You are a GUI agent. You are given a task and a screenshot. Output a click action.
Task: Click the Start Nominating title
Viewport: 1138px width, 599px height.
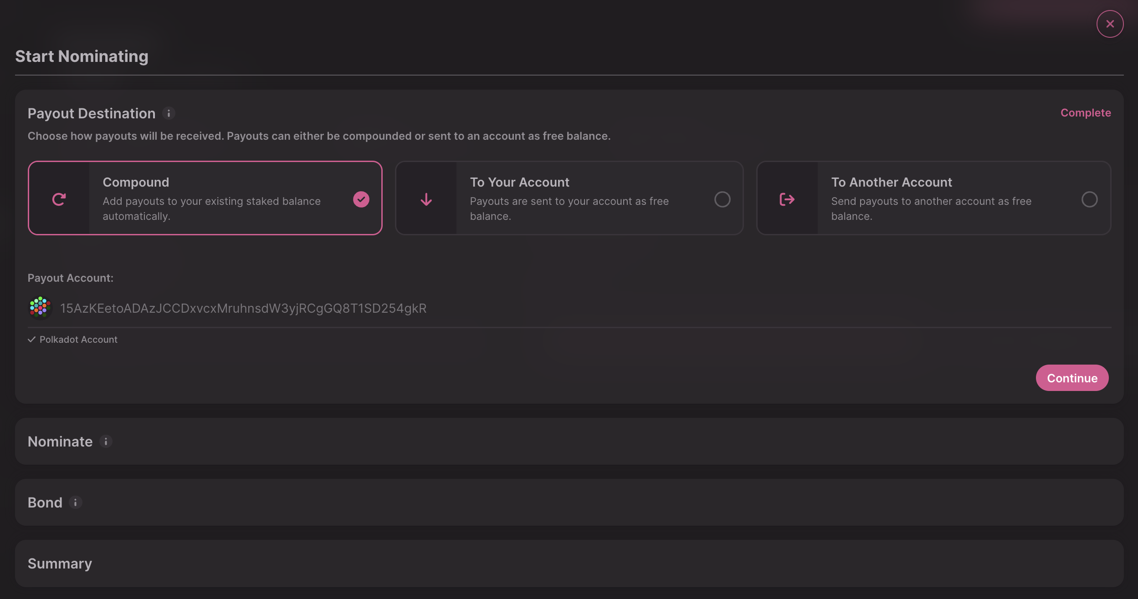82,56
